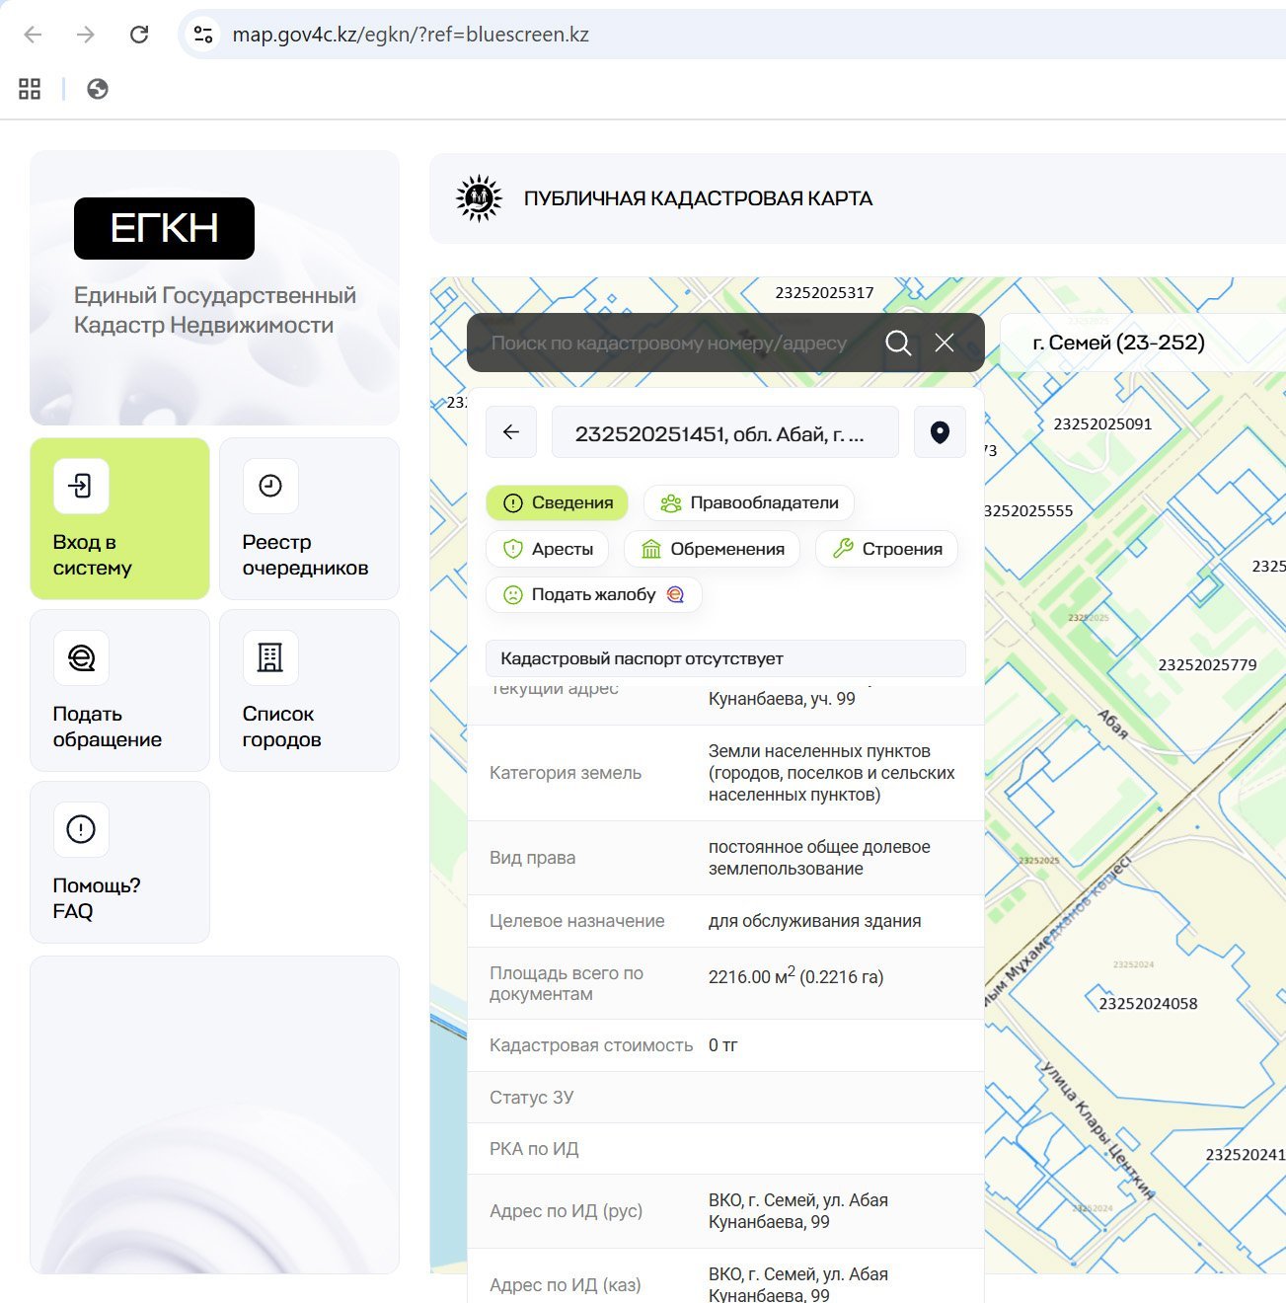Click the ЕГКН logo
This screenshot has height=1303, width=1286.
pyautogui.click(x=164, y=228)
